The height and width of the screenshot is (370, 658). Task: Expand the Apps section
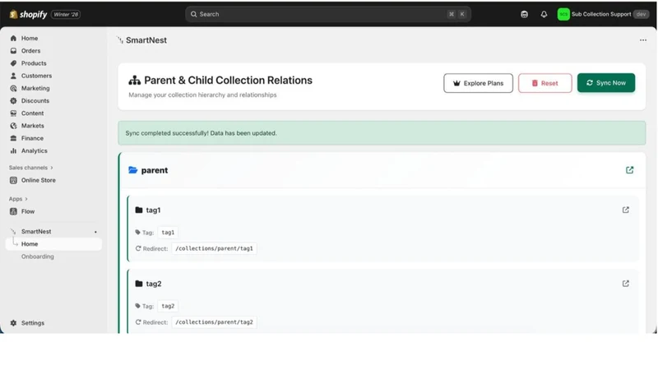tap(18, 199)
